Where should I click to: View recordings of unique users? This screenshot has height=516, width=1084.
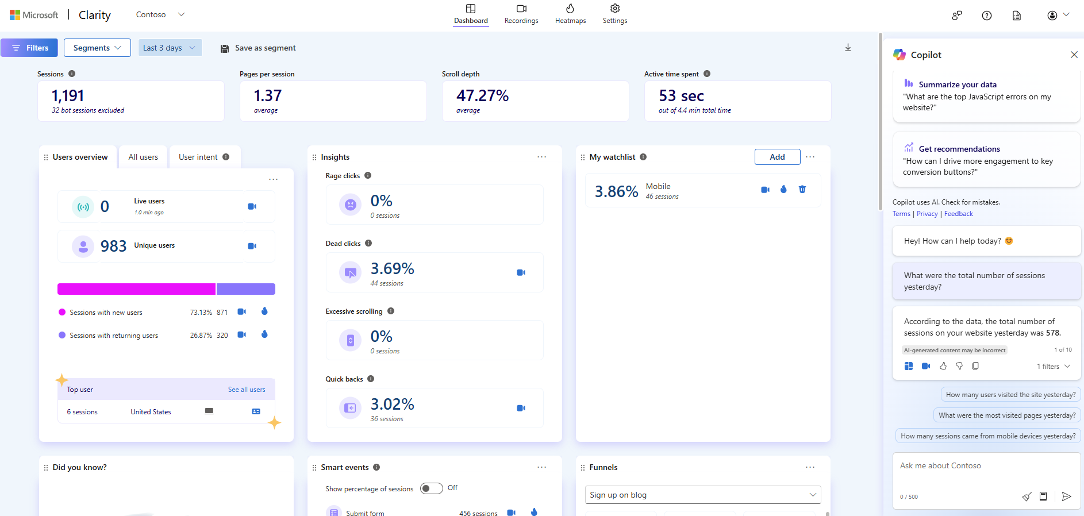pyautogui.click(x=252, y=246)
